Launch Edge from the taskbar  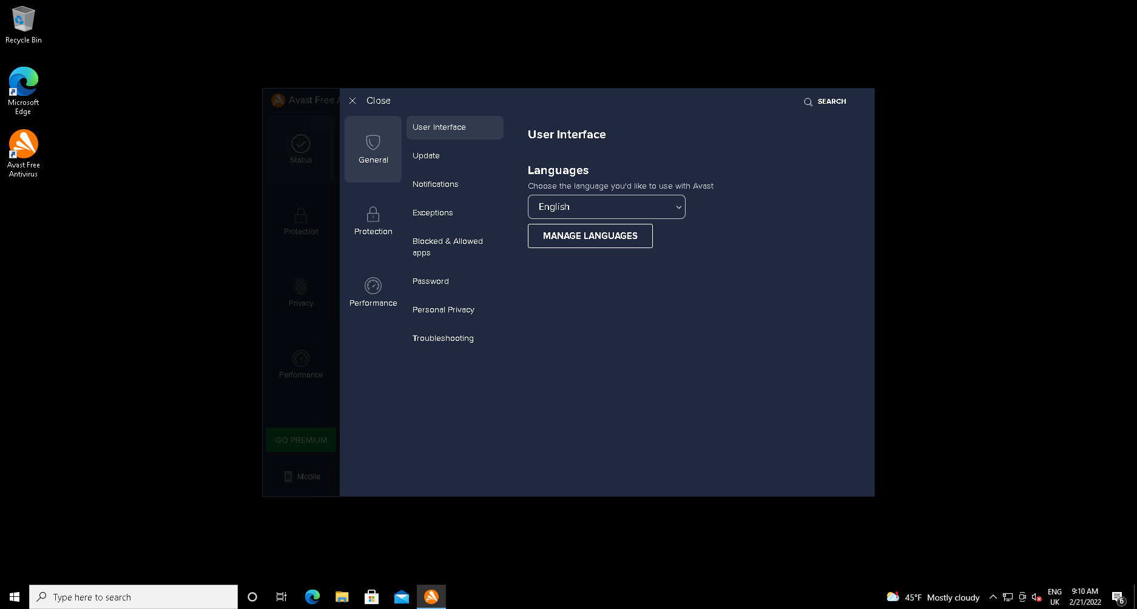pos(312,597)
